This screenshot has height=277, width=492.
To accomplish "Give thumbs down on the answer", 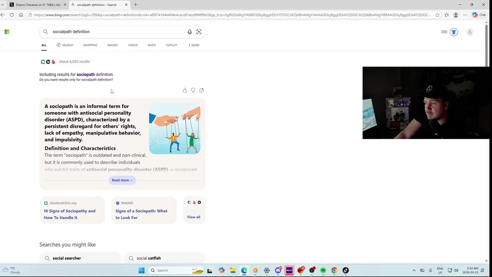I will click(193, 90).
